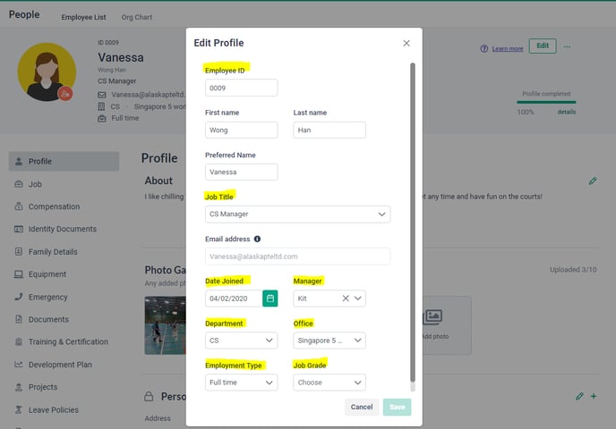This screenshot has height=429, width=616.
Task: Click the plus icon in Personal section
Action: 594,396
